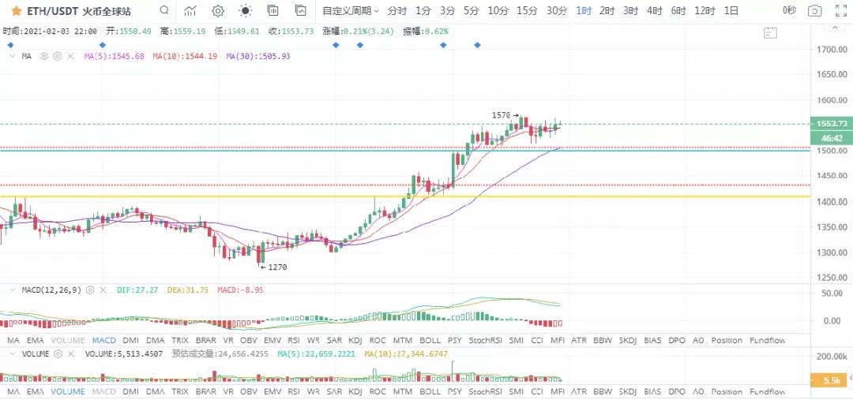Open the 自定义周期 custom period dropdown
853x400 pixels.
pos(351,10)
